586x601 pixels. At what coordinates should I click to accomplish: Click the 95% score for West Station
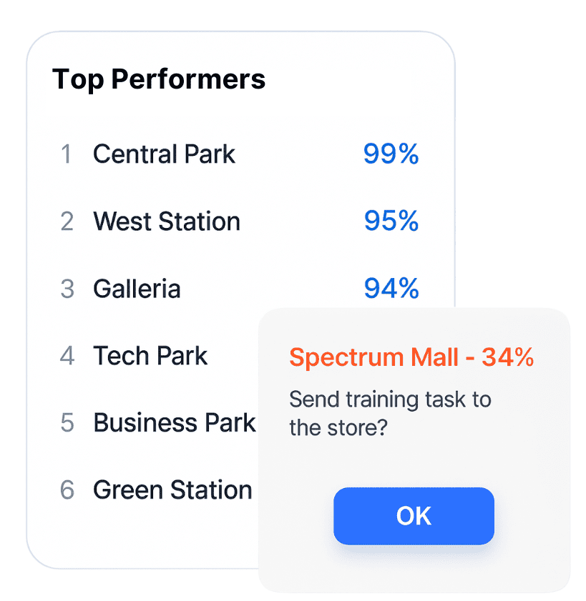pos(391,221)
